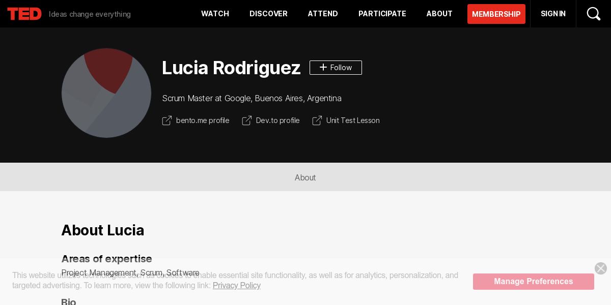Open the Attend menu
Image resolution: width=611 pixels, height=305 pixels.
click(x=323, y=14)
